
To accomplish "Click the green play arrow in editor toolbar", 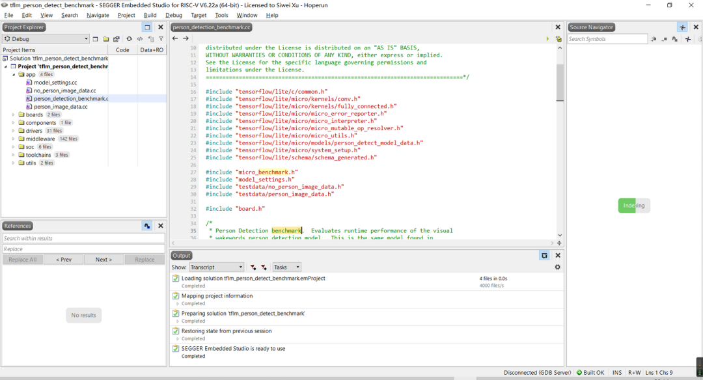I will pyautogui.click(x=547, y=39).
